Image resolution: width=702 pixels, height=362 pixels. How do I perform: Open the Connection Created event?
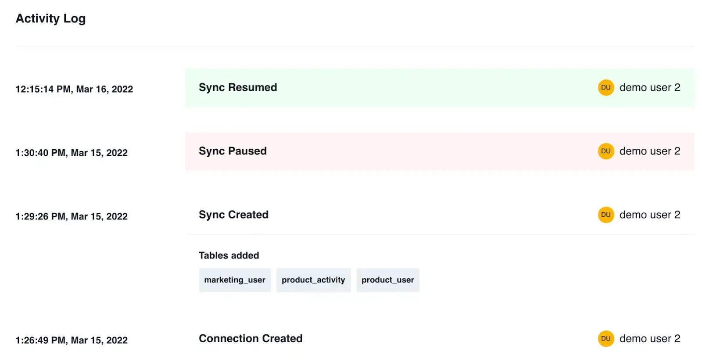pos(251,338)
